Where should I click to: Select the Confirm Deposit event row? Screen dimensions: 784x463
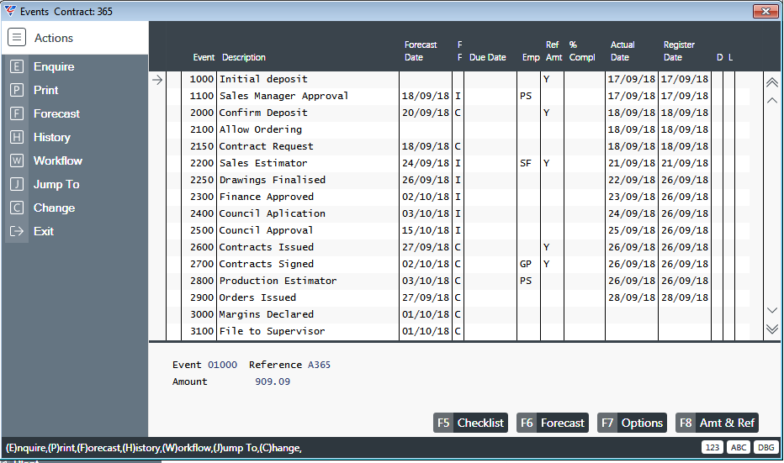click(458, 113)
